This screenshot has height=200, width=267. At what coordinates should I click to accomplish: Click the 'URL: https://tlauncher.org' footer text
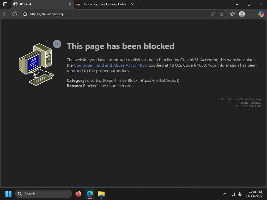(240, 99)
